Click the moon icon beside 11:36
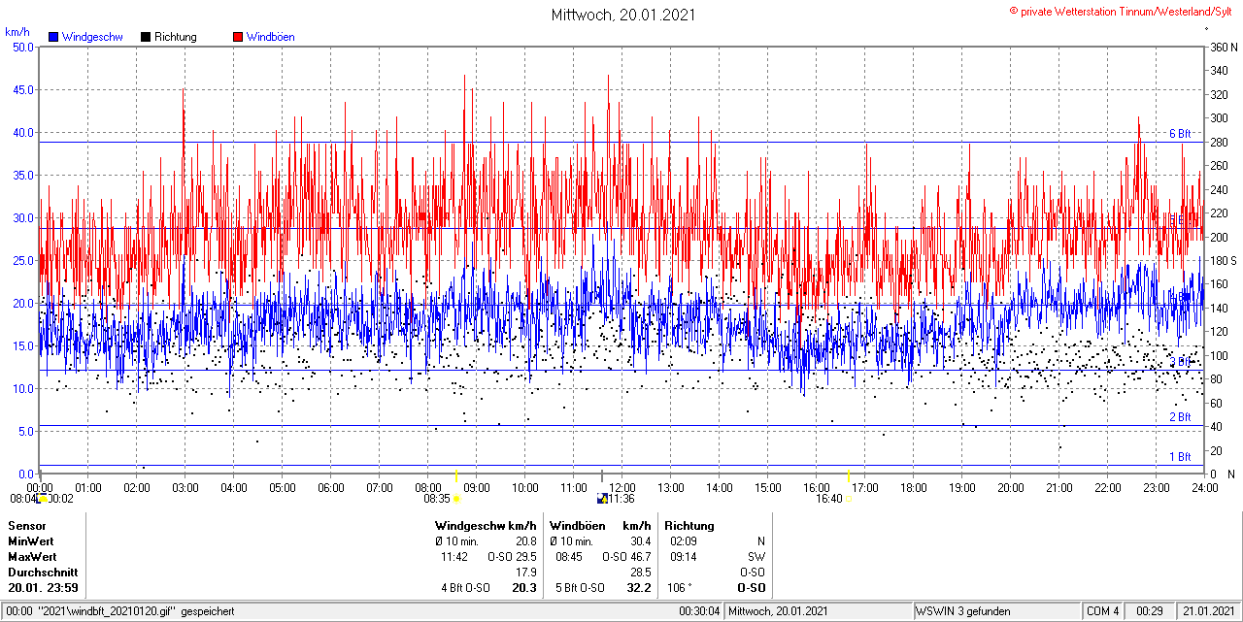The width and height of the screenshot is (1243, 622). 602,499
